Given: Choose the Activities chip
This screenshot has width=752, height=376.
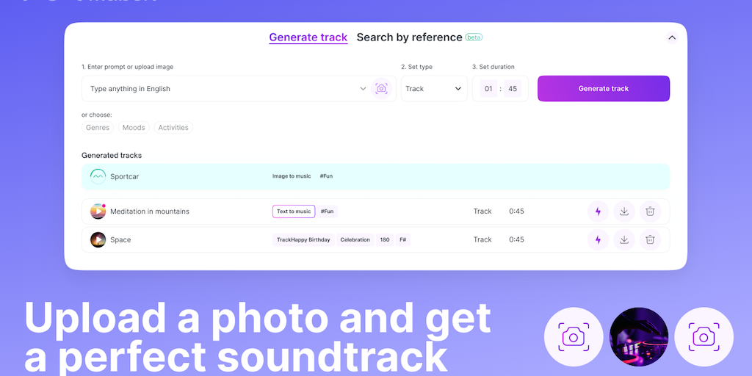Looking at the screenshot, I should (x=173, y=128).
